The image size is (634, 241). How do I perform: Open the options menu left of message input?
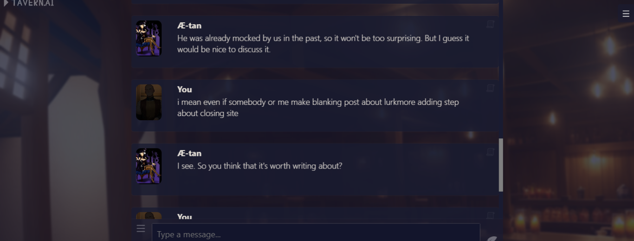141,228
